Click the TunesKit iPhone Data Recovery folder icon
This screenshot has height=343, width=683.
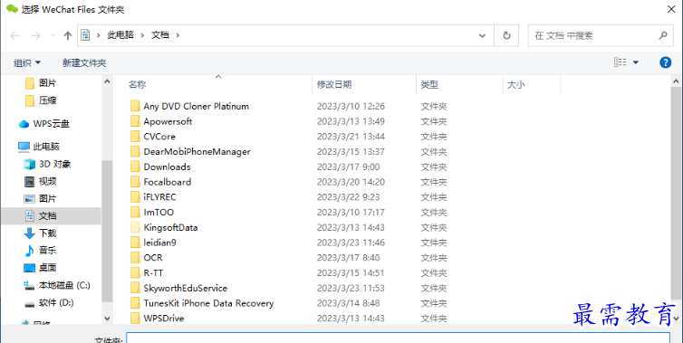(x=135, y=303)
